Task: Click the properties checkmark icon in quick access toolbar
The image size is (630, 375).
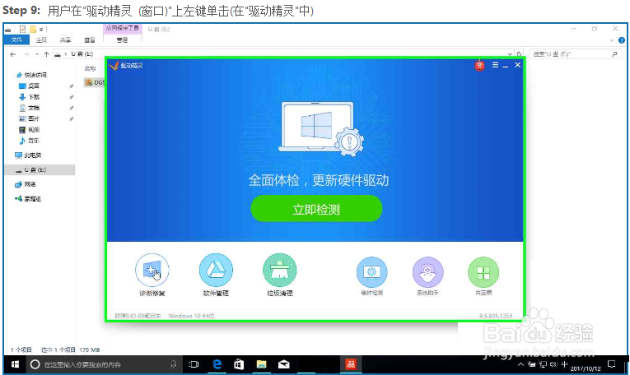Action: coord(22,29)
